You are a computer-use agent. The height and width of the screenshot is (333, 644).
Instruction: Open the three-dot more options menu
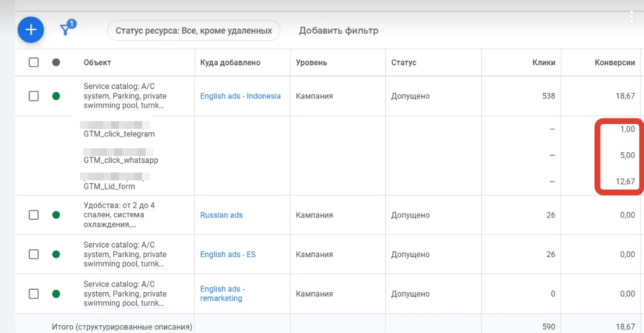point(632,17)
